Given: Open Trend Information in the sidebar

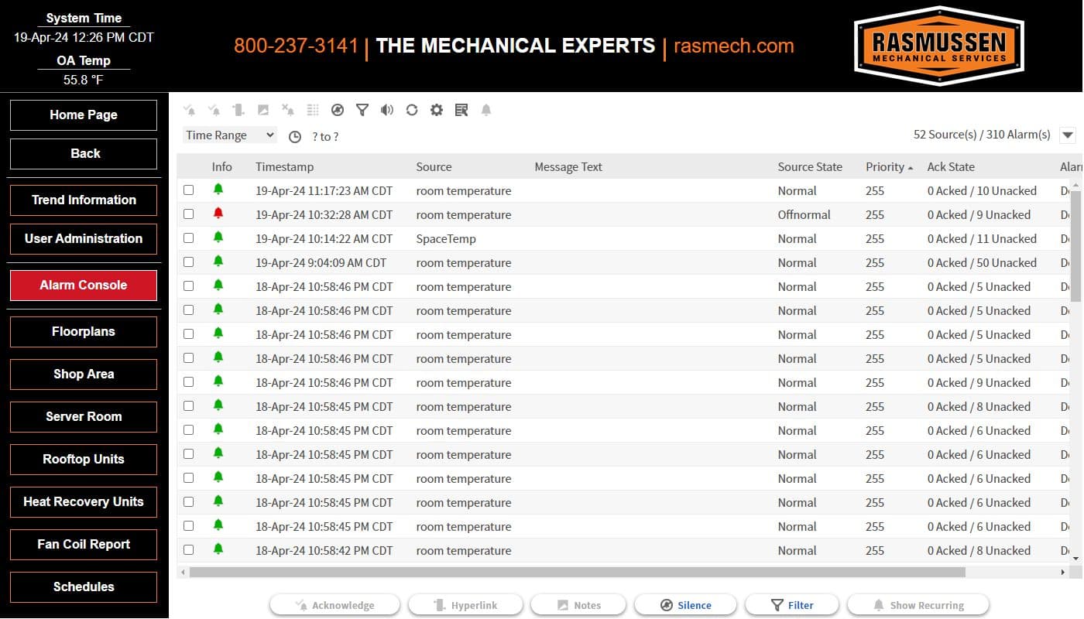Looking at the screenshot, I should (84, 200).
